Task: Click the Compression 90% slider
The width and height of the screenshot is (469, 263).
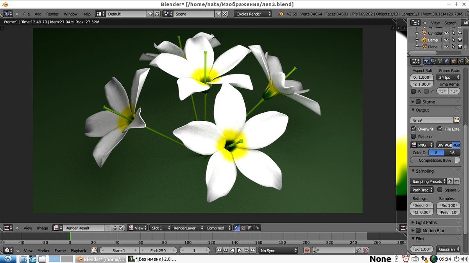Action: (435, 160)
